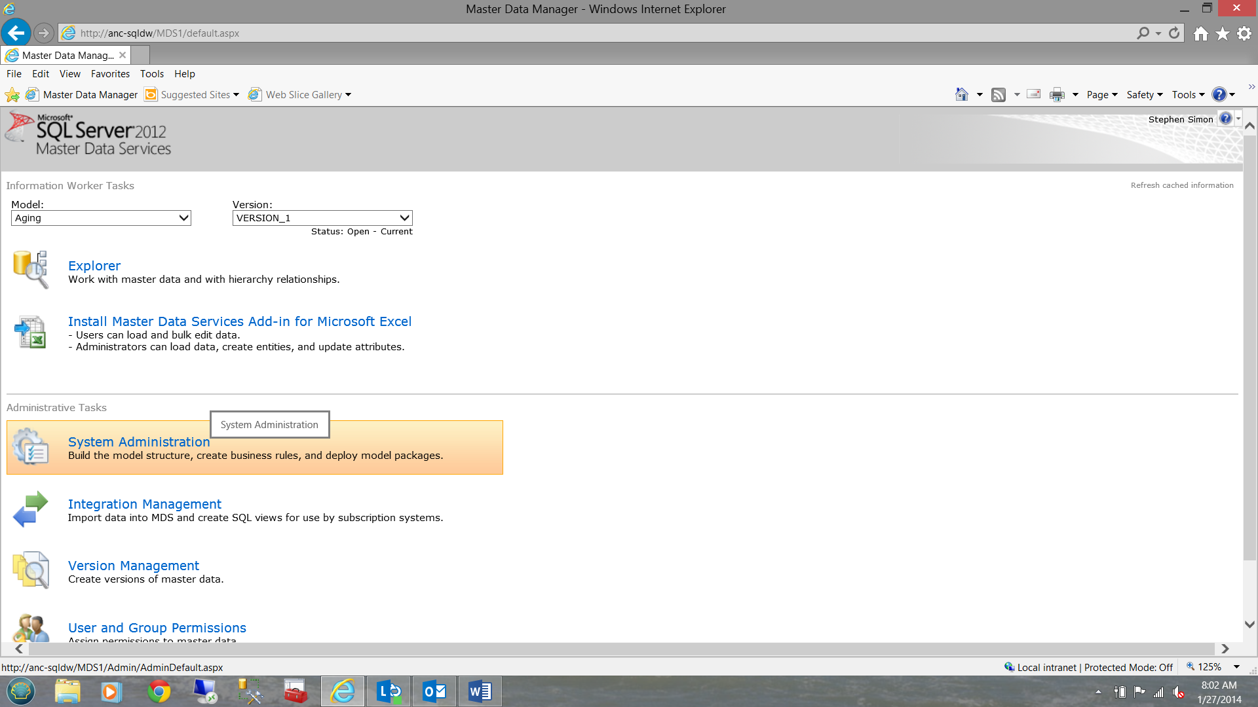Click the Version Management documents icon
Image resolution: width=1258 pixels, height=707 pixels.
pos(30,570)
